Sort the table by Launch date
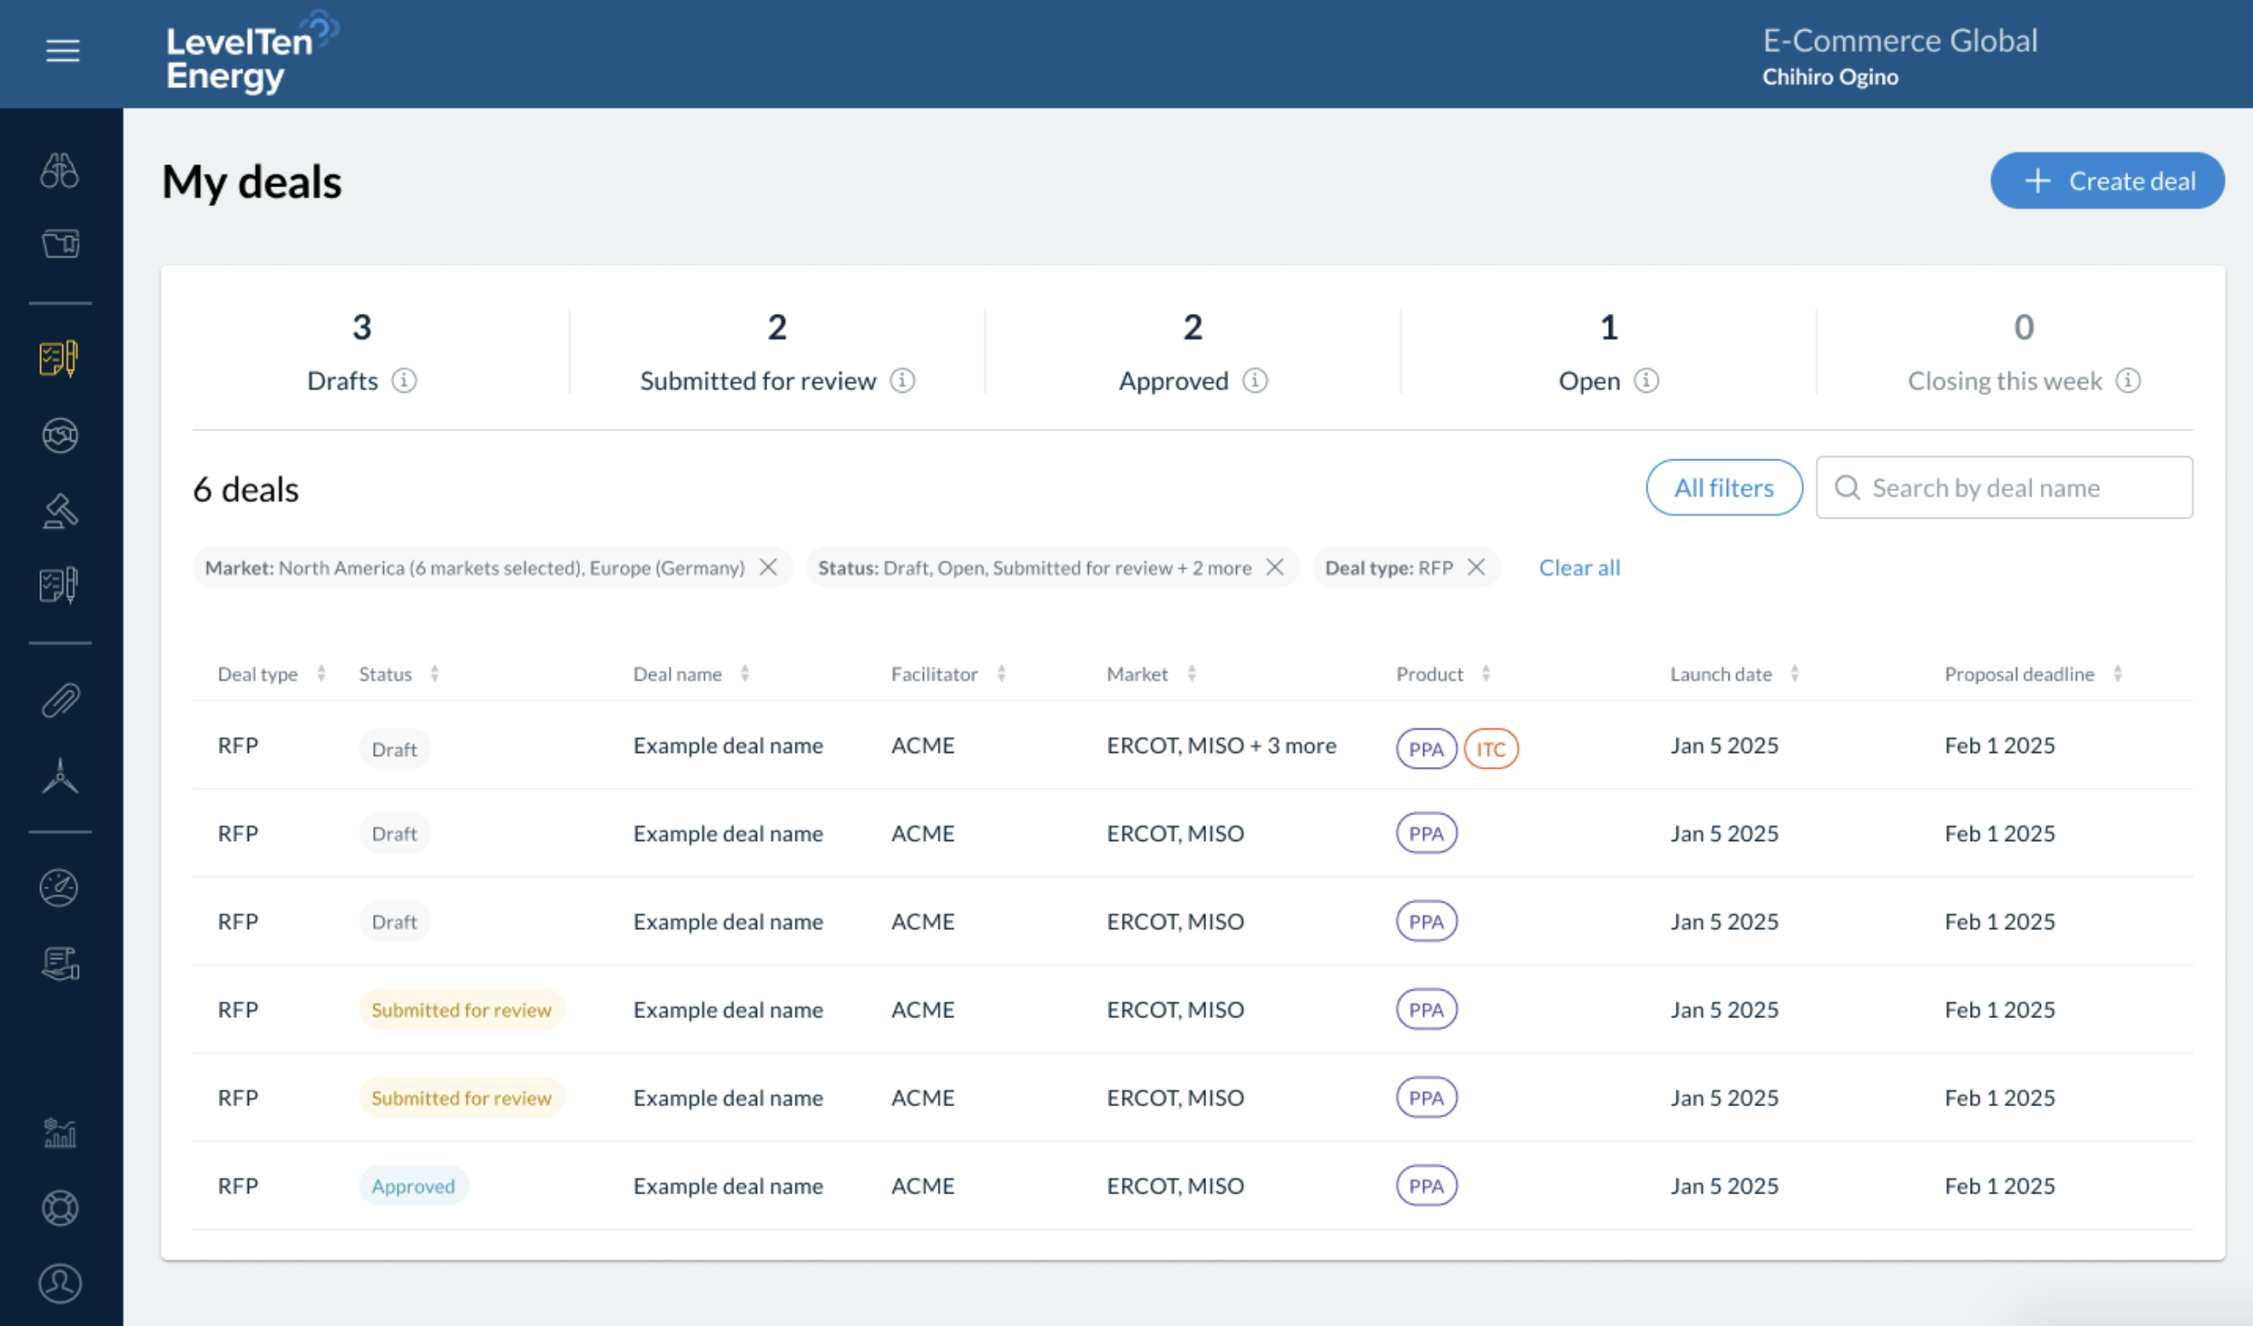This screenshot has height=1326, width=2253. coord(1795,674)
